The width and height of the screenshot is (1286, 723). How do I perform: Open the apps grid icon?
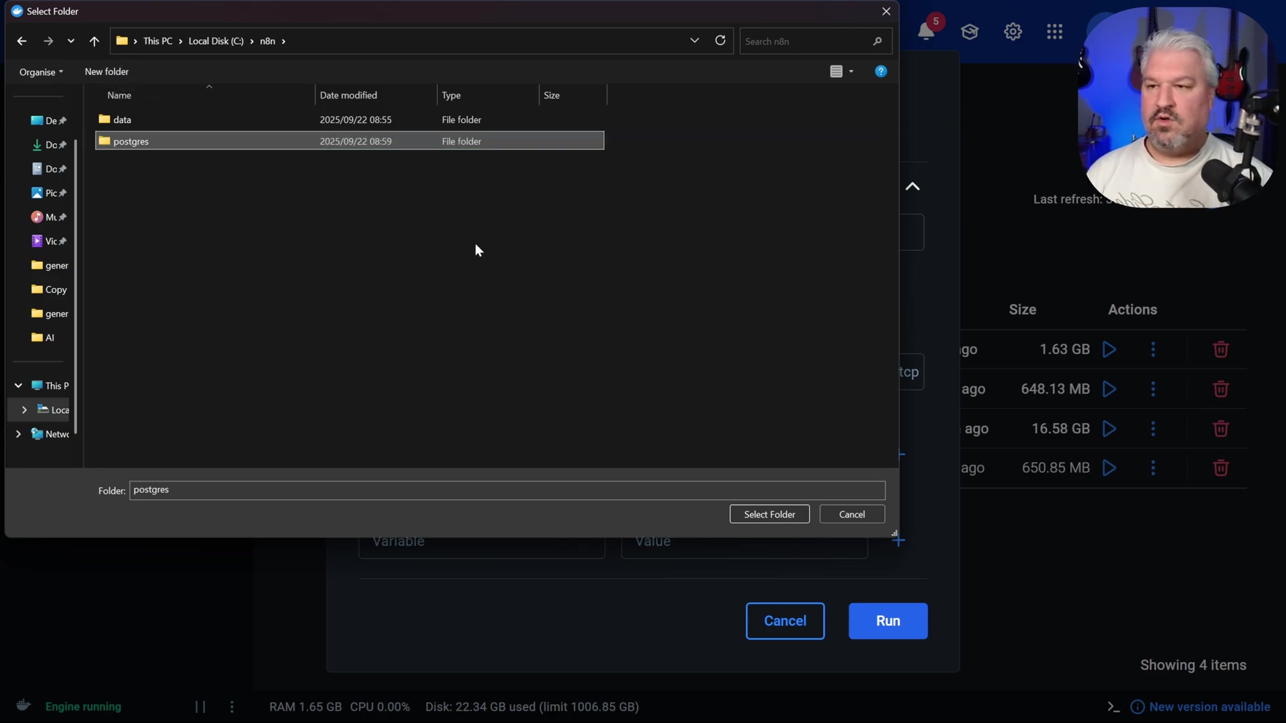point(1054,31)
